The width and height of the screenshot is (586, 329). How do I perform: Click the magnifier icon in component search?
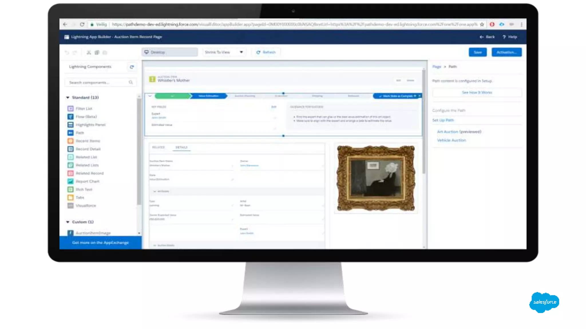[x=131, y=83]
